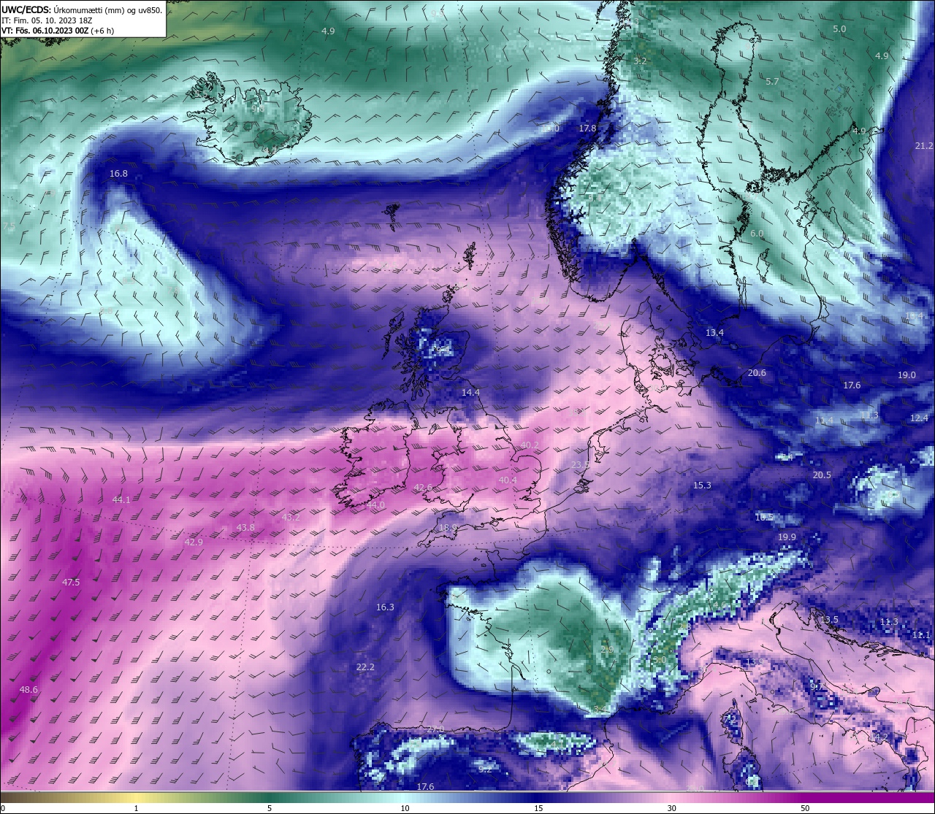Click the 43.8 value map label
The width and height of the screenshot is (935, 814).
coord(245,528)
